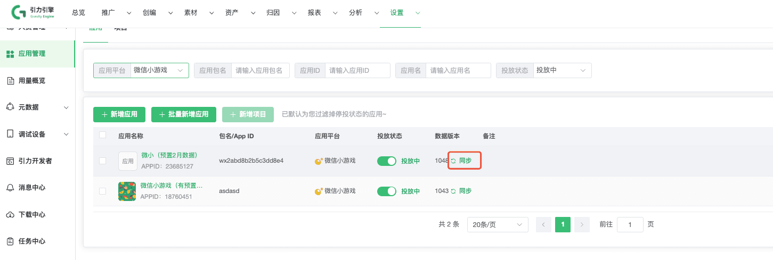Go to next page arrow
Screen dimensions: 773x260
click(x=582, y=225)
